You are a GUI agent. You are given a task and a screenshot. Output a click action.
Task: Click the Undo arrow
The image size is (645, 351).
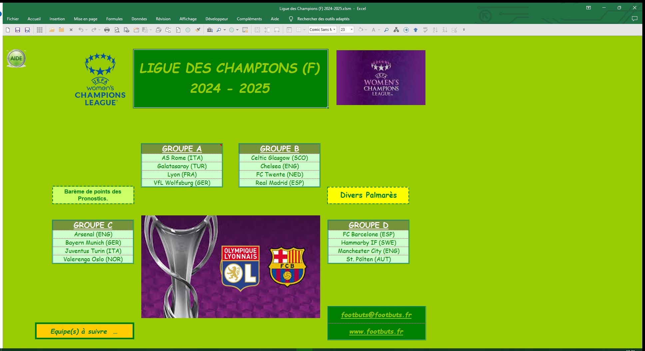point(81,30)
